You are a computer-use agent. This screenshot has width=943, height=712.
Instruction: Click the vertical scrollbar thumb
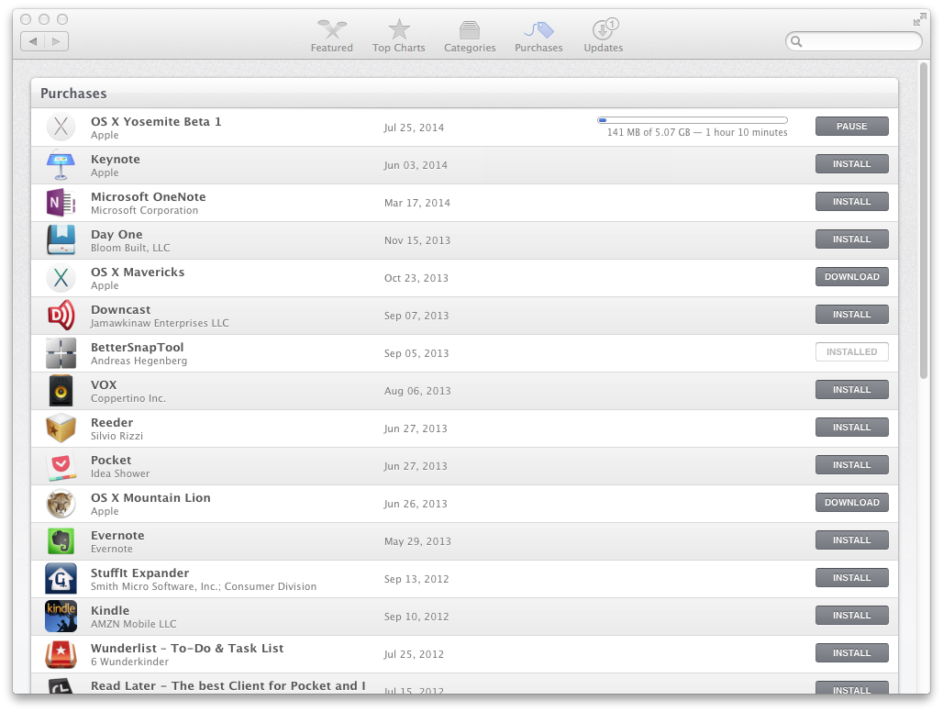(925, 221)
